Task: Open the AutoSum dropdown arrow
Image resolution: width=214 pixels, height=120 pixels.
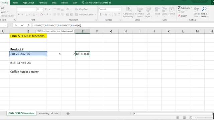Action: click(192, 8)
